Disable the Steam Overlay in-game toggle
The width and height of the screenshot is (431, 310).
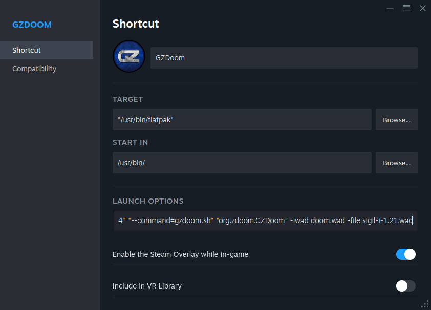(406, 254)
